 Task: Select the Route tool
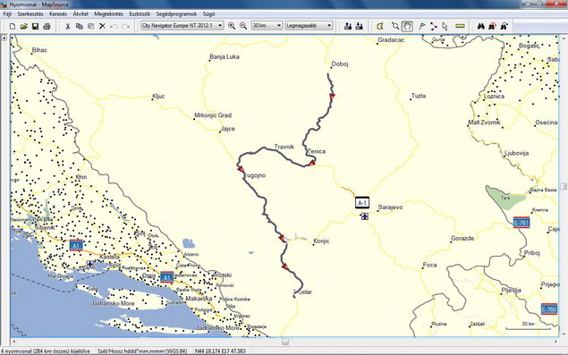pos(434,26)
